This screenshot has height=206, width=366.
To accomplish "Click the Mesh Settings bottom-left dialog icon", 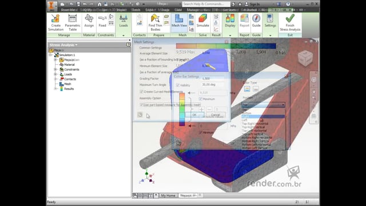I will (x=140, y=114).
